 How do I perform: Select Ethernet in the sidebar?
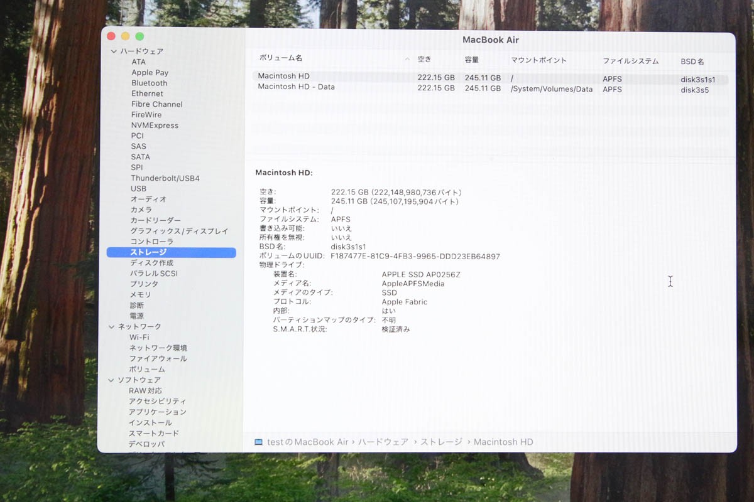[147, 93]
